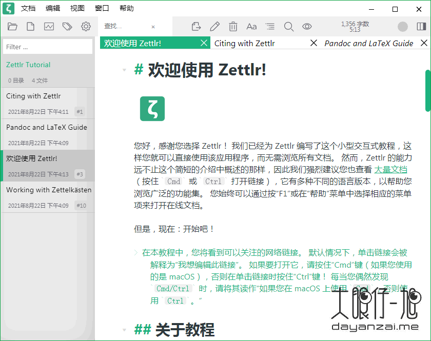Screen dimensions: 431x341
Task: Open the 编辑 menu
Action: [x=53, y=9]
